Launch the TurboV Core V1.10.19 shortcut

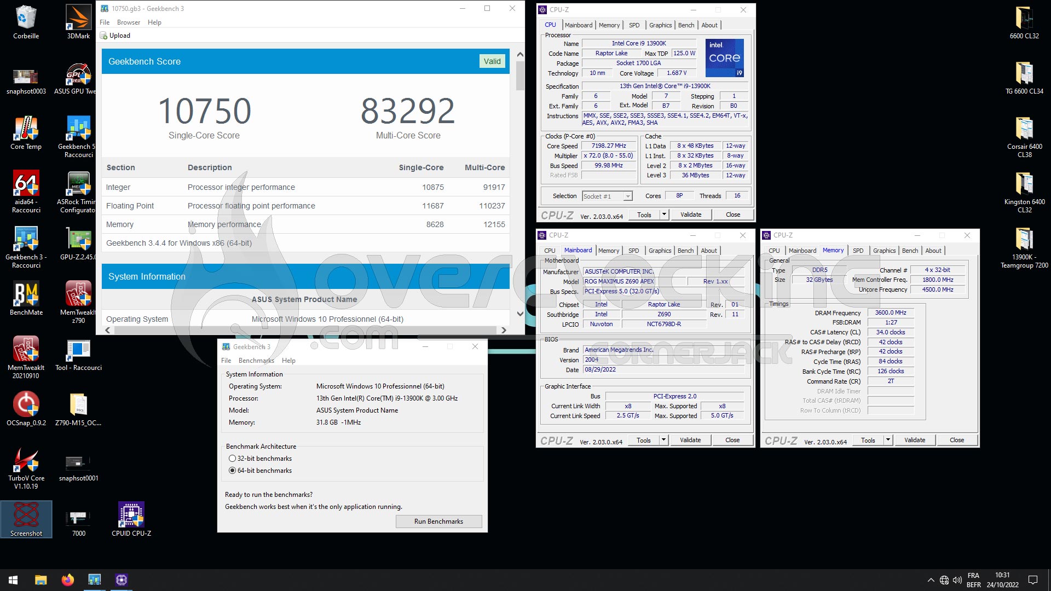(26, 468)
